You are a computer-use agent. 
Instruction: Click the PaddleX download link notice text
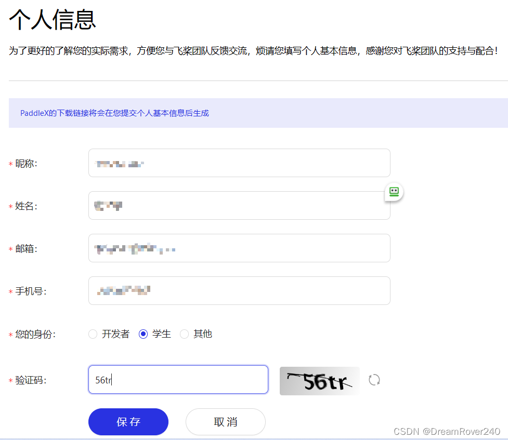point(114,113)
